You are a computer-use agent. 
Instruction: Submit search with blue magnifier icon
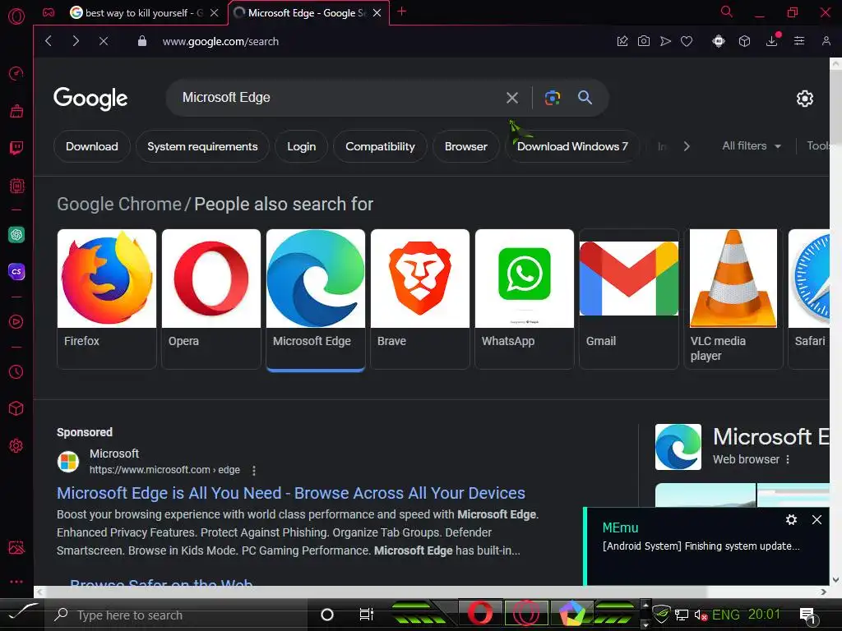point(585,98)
